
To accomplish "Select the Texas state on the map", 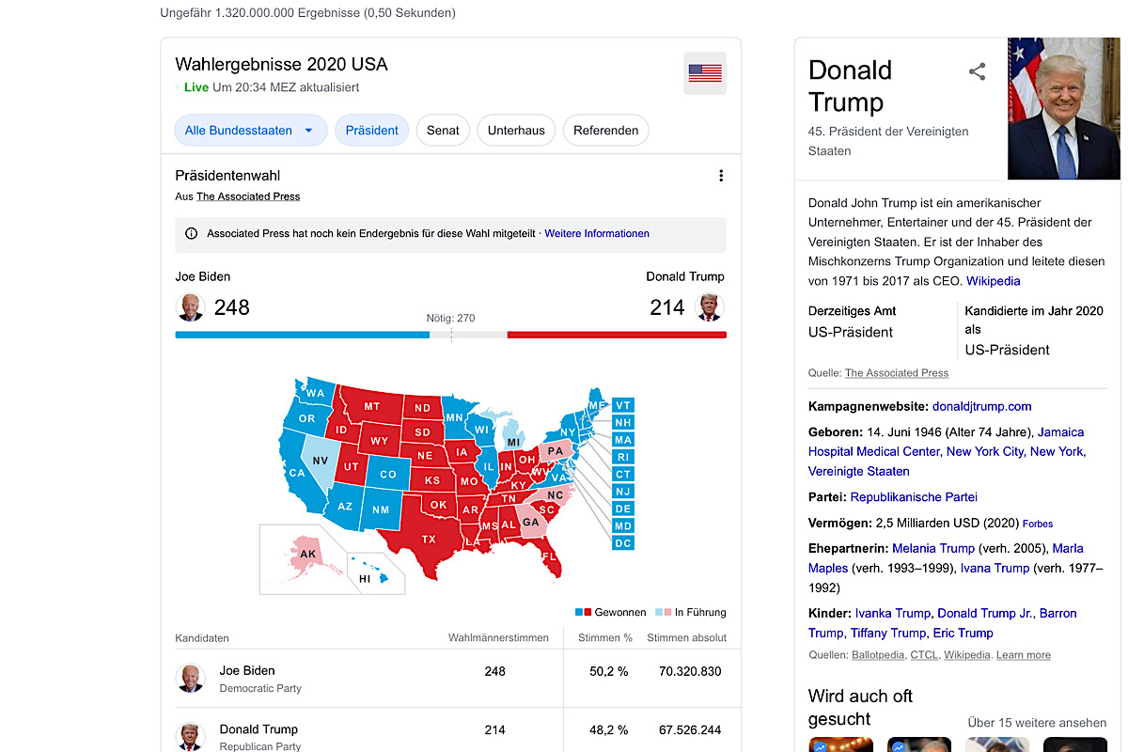I will pos(429,539).
